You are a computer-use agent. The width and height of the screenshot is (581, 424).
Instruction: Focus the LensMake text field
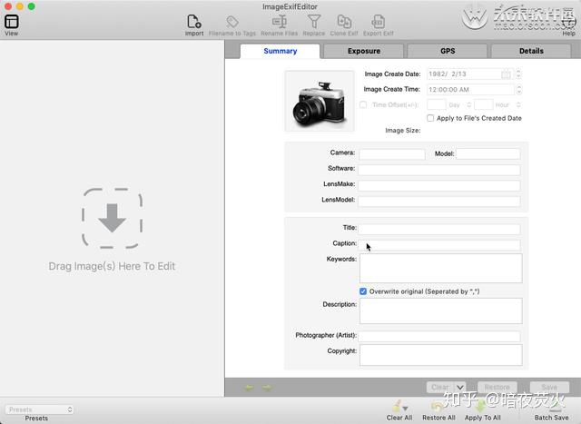click(x=439, y=186)
